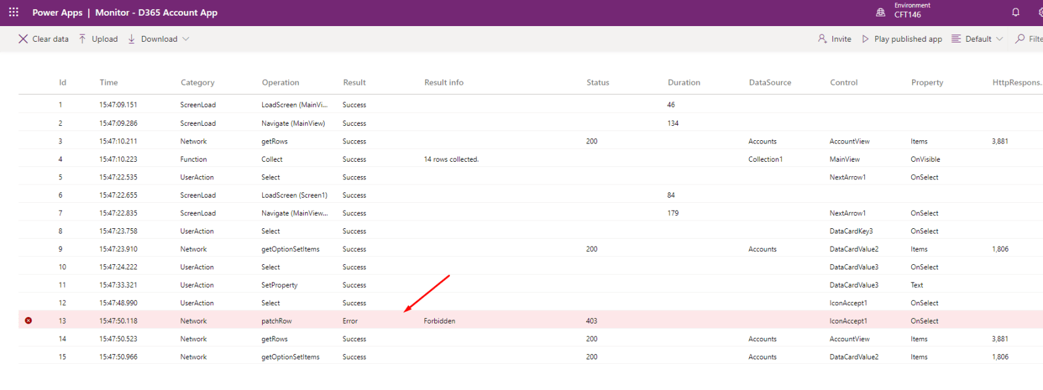Click the Category column header
Viewport: 1043px width, 390px height.
[198, 83]
